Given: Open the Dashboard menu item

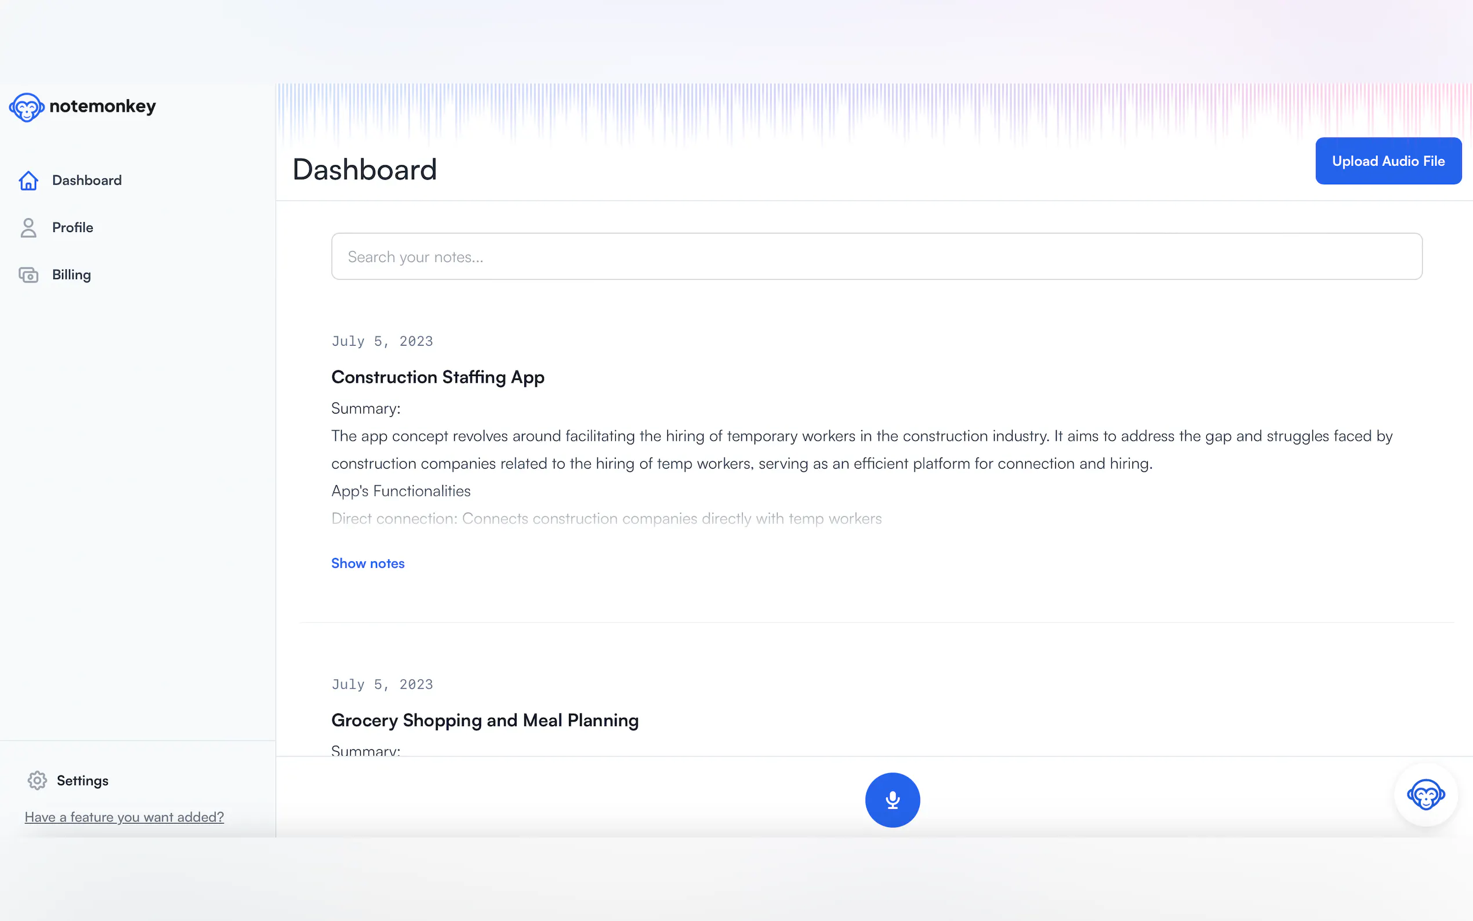Looking at the screenshot, I should pos(86,180).
